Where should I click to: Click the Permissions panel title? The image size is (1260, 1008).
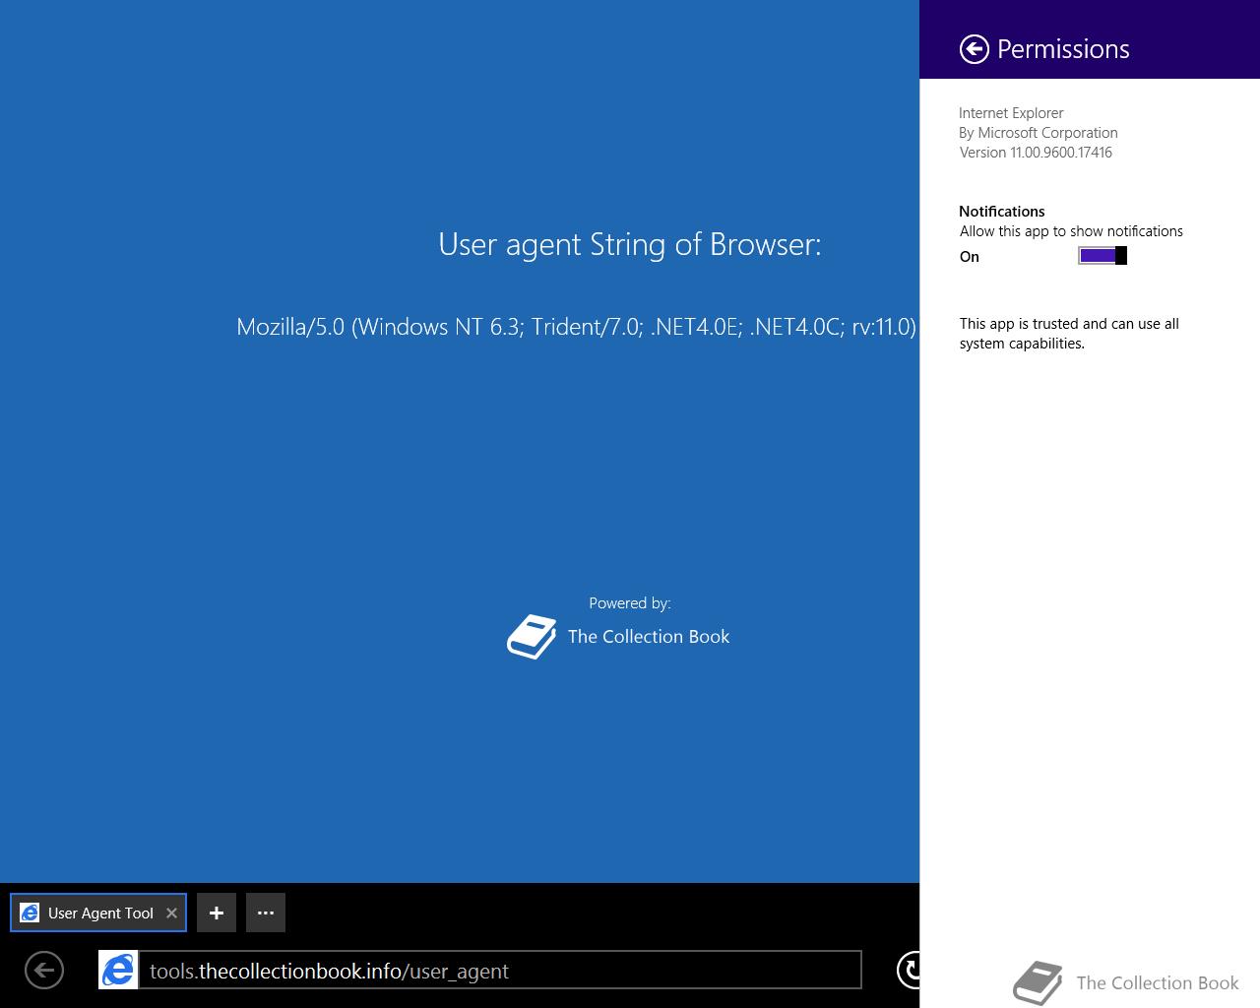click(1063, 49)
